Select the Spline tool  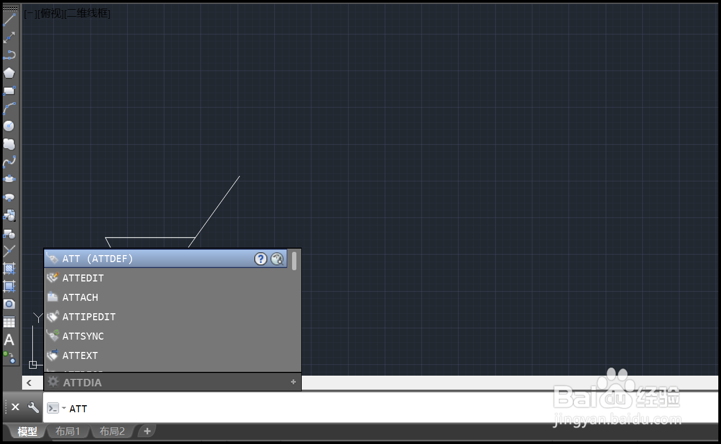pyautogui.click(x=9, y=162)
